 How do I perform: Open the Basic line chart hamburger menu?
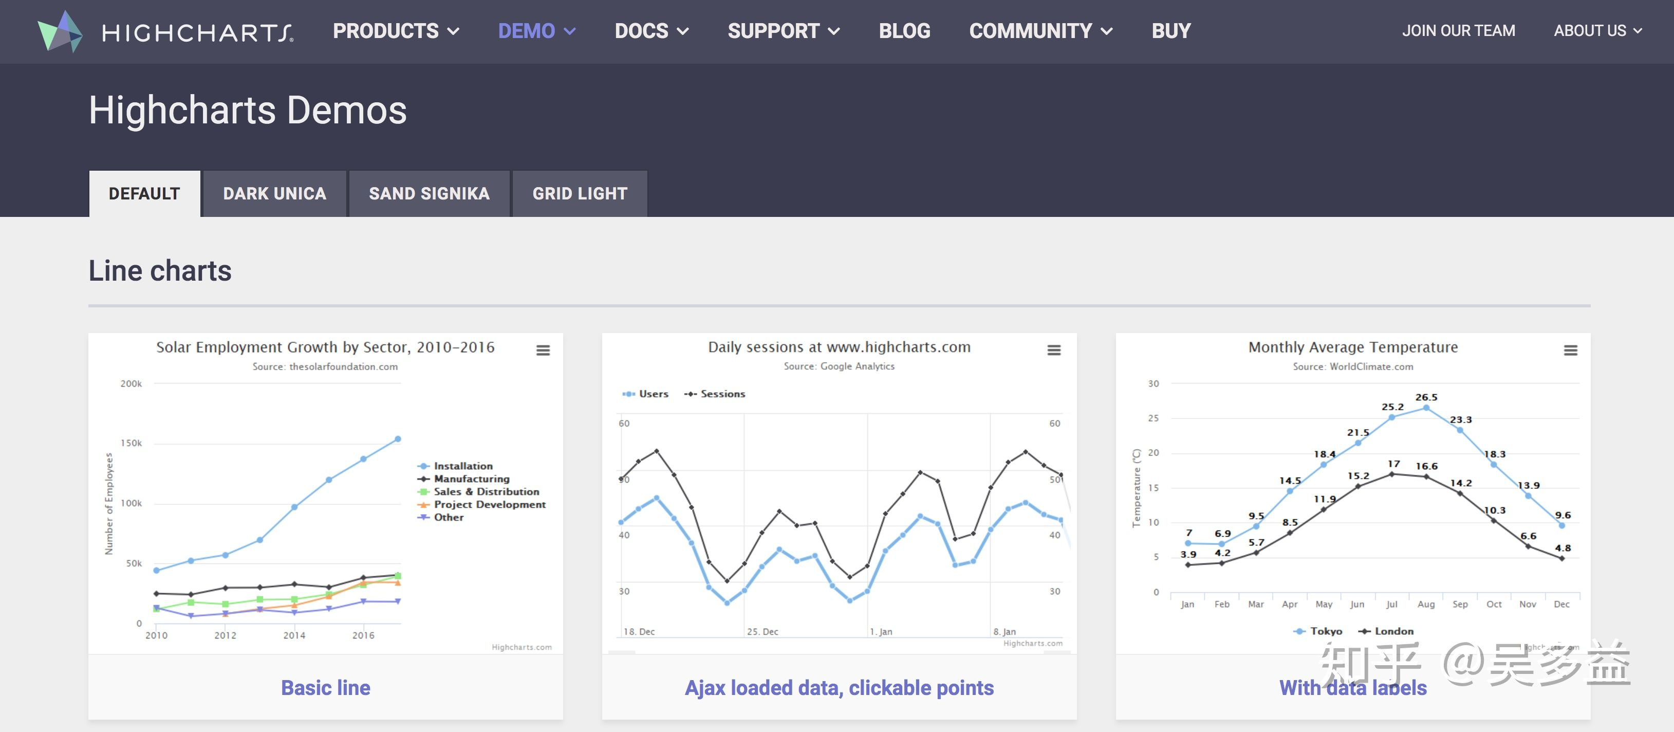(x=543, y=351)
